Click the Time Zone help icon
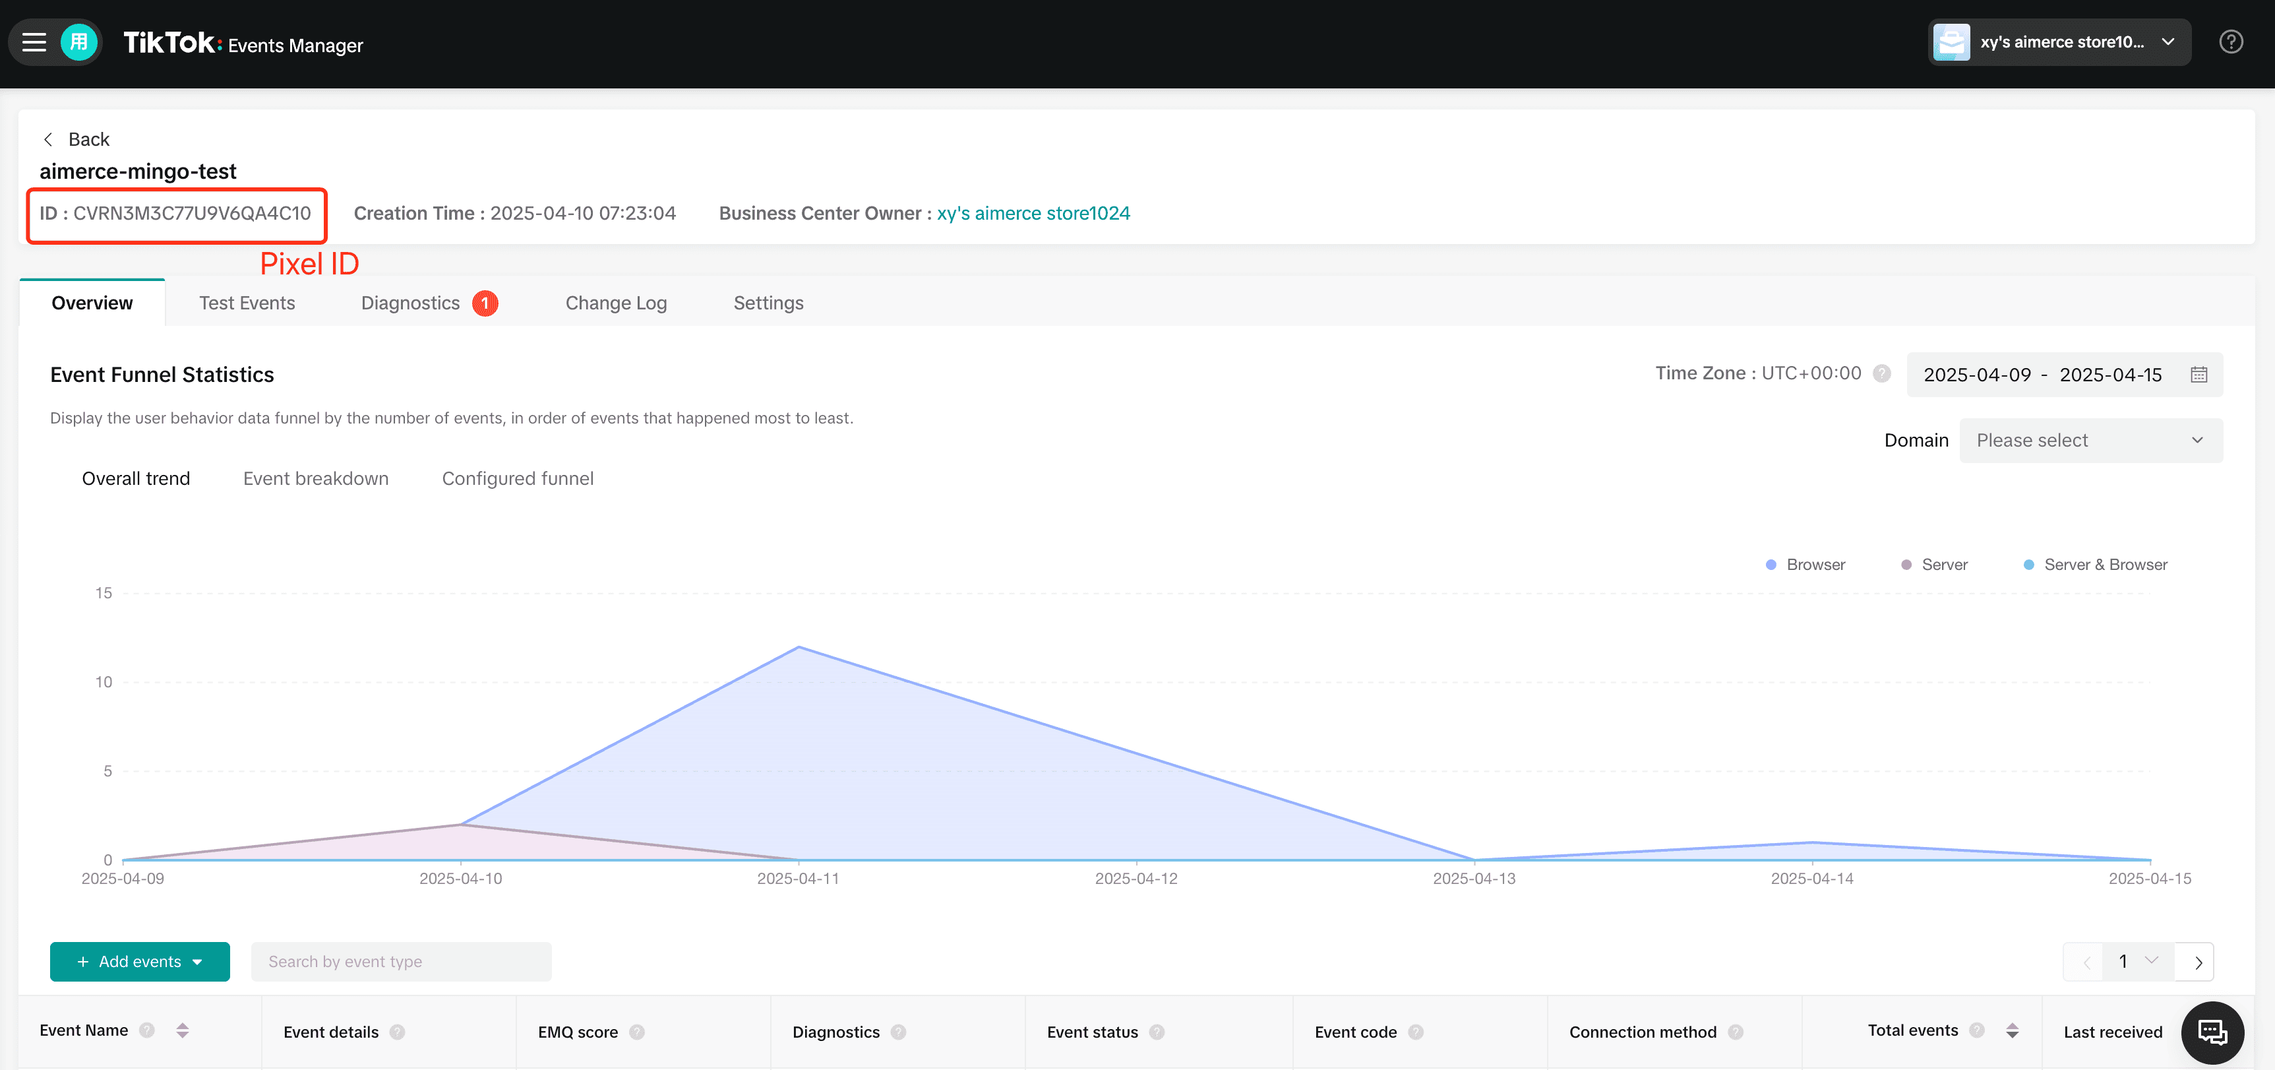This screenshot has width=2275, height=1070. click(1882, 374)
